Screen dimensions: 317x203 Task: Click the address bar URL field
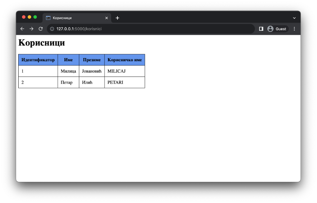coord(151,29)
